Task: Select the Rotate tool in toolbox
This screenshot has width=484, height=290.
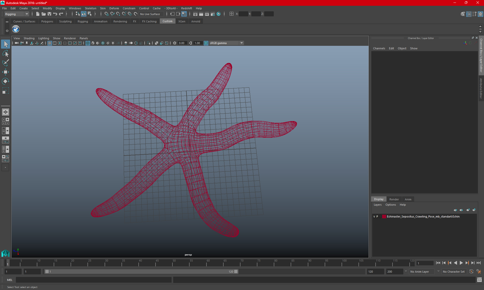Action: point(5,81)
